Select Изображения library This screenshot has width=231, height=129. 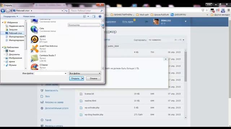point(14,58)
